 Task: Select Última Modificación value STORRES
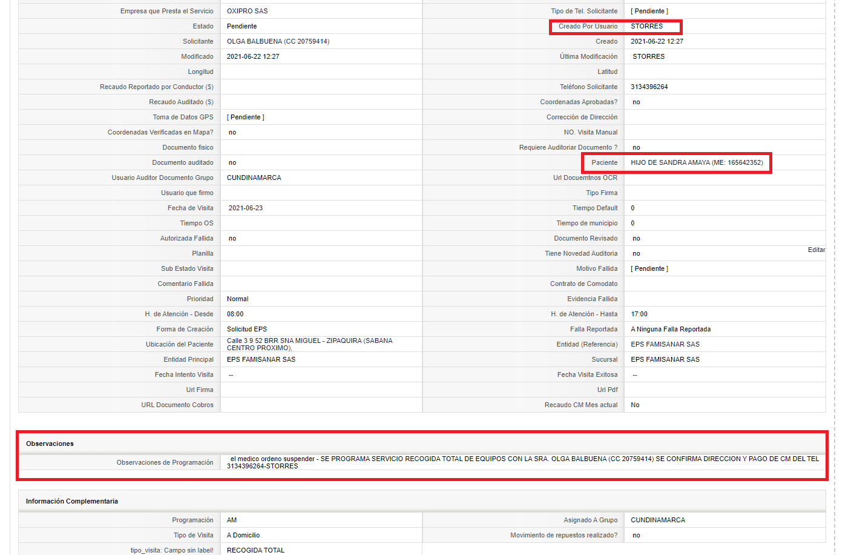pyautogui.click(x=649, y=56)
